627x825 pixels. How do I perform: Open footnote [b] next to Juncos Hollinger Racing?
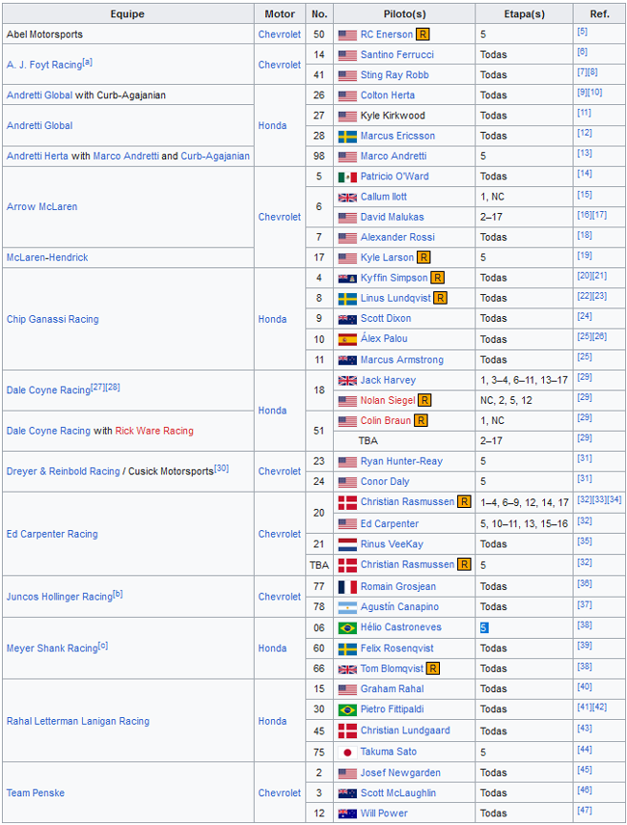[118, 594]
